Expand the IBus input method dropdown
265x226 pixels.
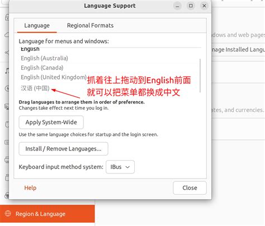click(x=120, y=167)
